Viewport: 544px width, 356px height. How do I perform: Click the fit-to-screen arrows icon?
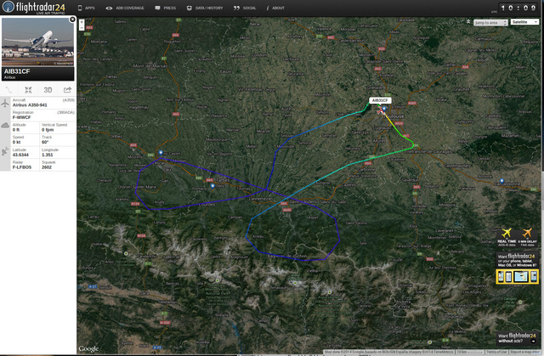pyautogui.click(x=28, y=90)
